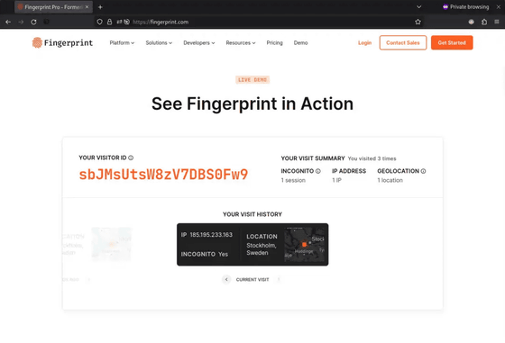Click the faded previous visit map thumbnail
This screenshot has width=505, height=343.
coord(111,244)
